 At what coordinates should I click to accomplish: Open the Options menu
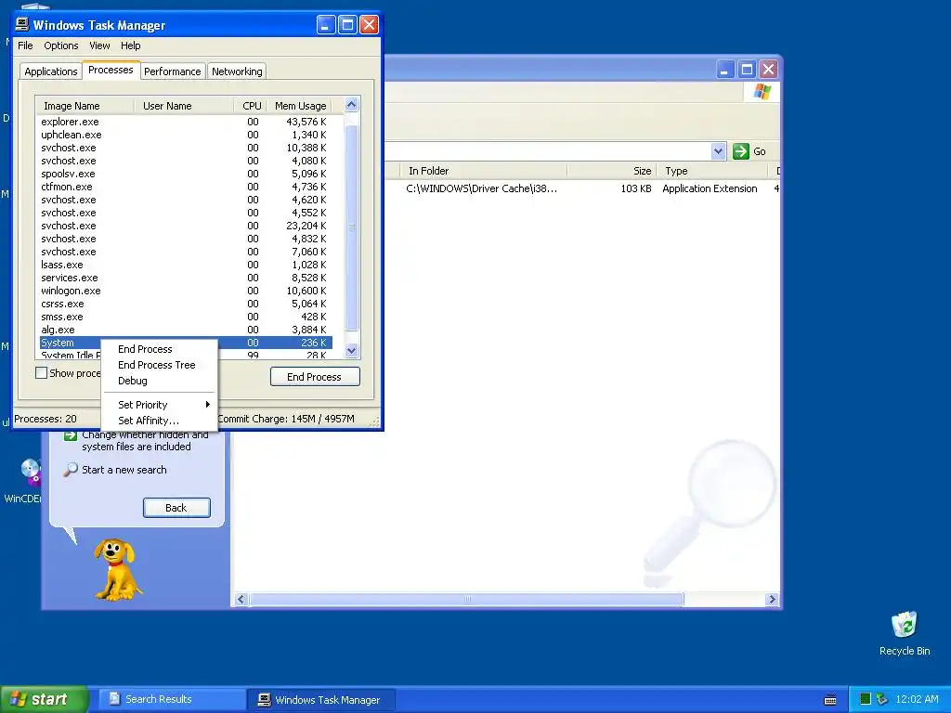point(60,45)
